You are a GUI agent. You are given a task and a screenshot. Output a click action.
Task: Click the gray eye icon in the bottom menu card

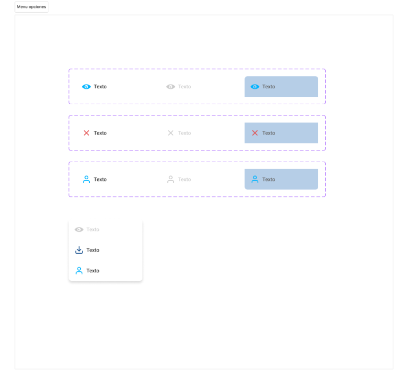pyautogui.click(x=79, y=230)
